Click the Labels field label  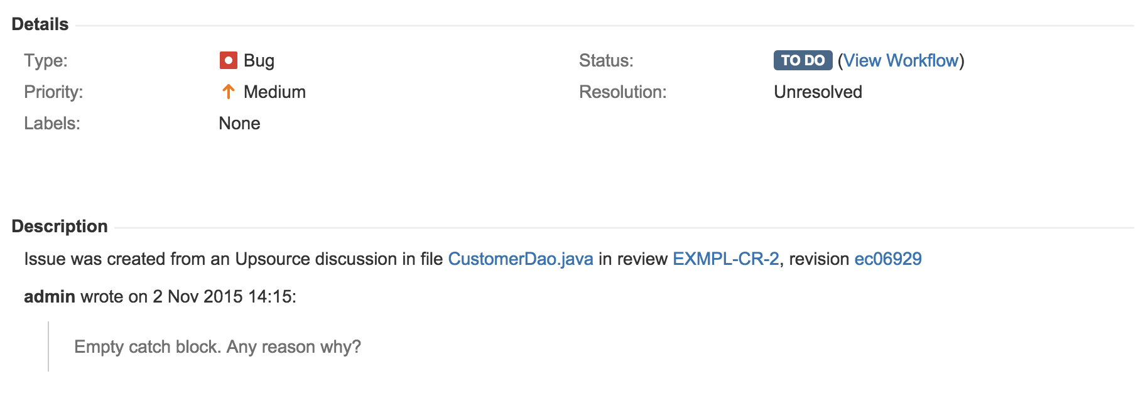point(52,123)
